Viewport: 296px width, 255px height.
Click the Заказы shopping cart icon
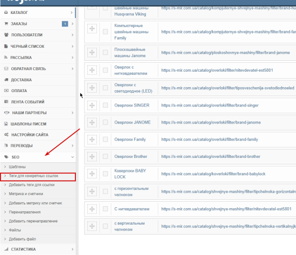[x=6, y=24]
